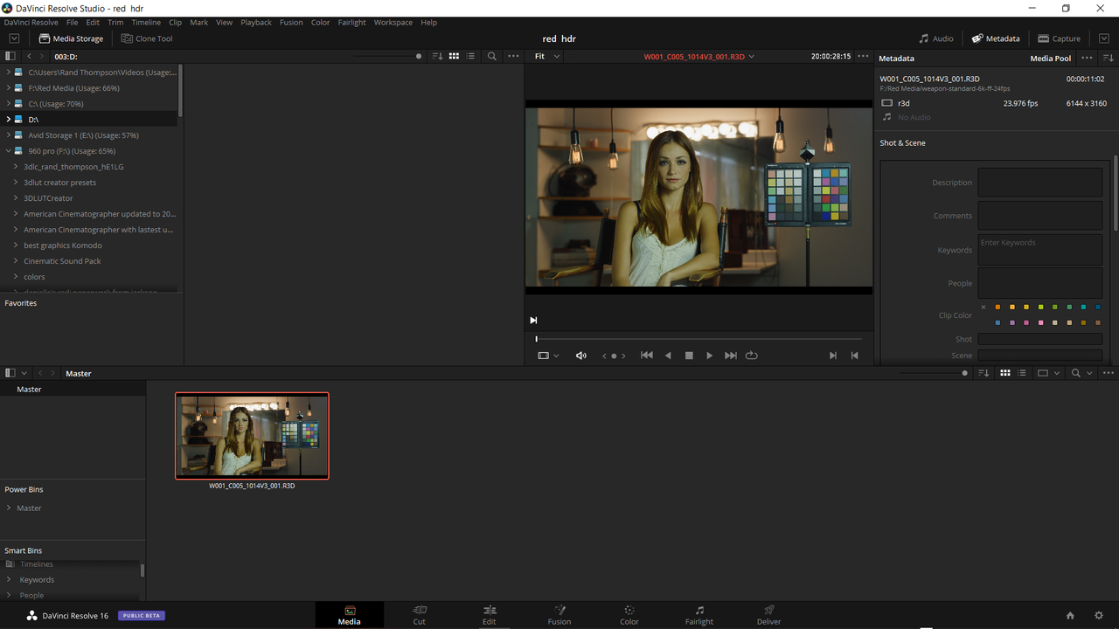1119x629 pixels.
Task: Open the viewer Fit zoom dropdown
Action: 546,56
